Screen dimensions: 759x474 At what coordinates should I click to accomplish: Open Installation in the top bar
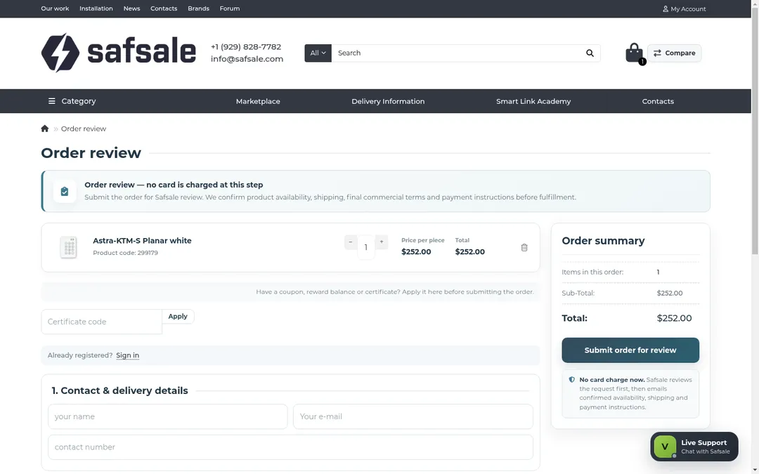point(96,8)
